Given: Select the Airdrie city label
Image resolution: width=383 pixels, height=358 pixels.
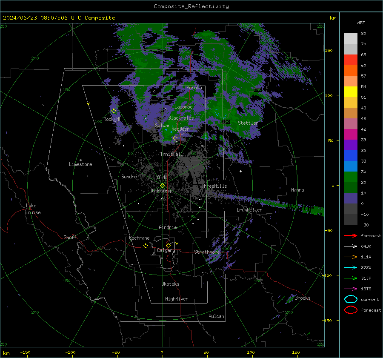Looking at the screenshot, I should click(x=168, y=227).
